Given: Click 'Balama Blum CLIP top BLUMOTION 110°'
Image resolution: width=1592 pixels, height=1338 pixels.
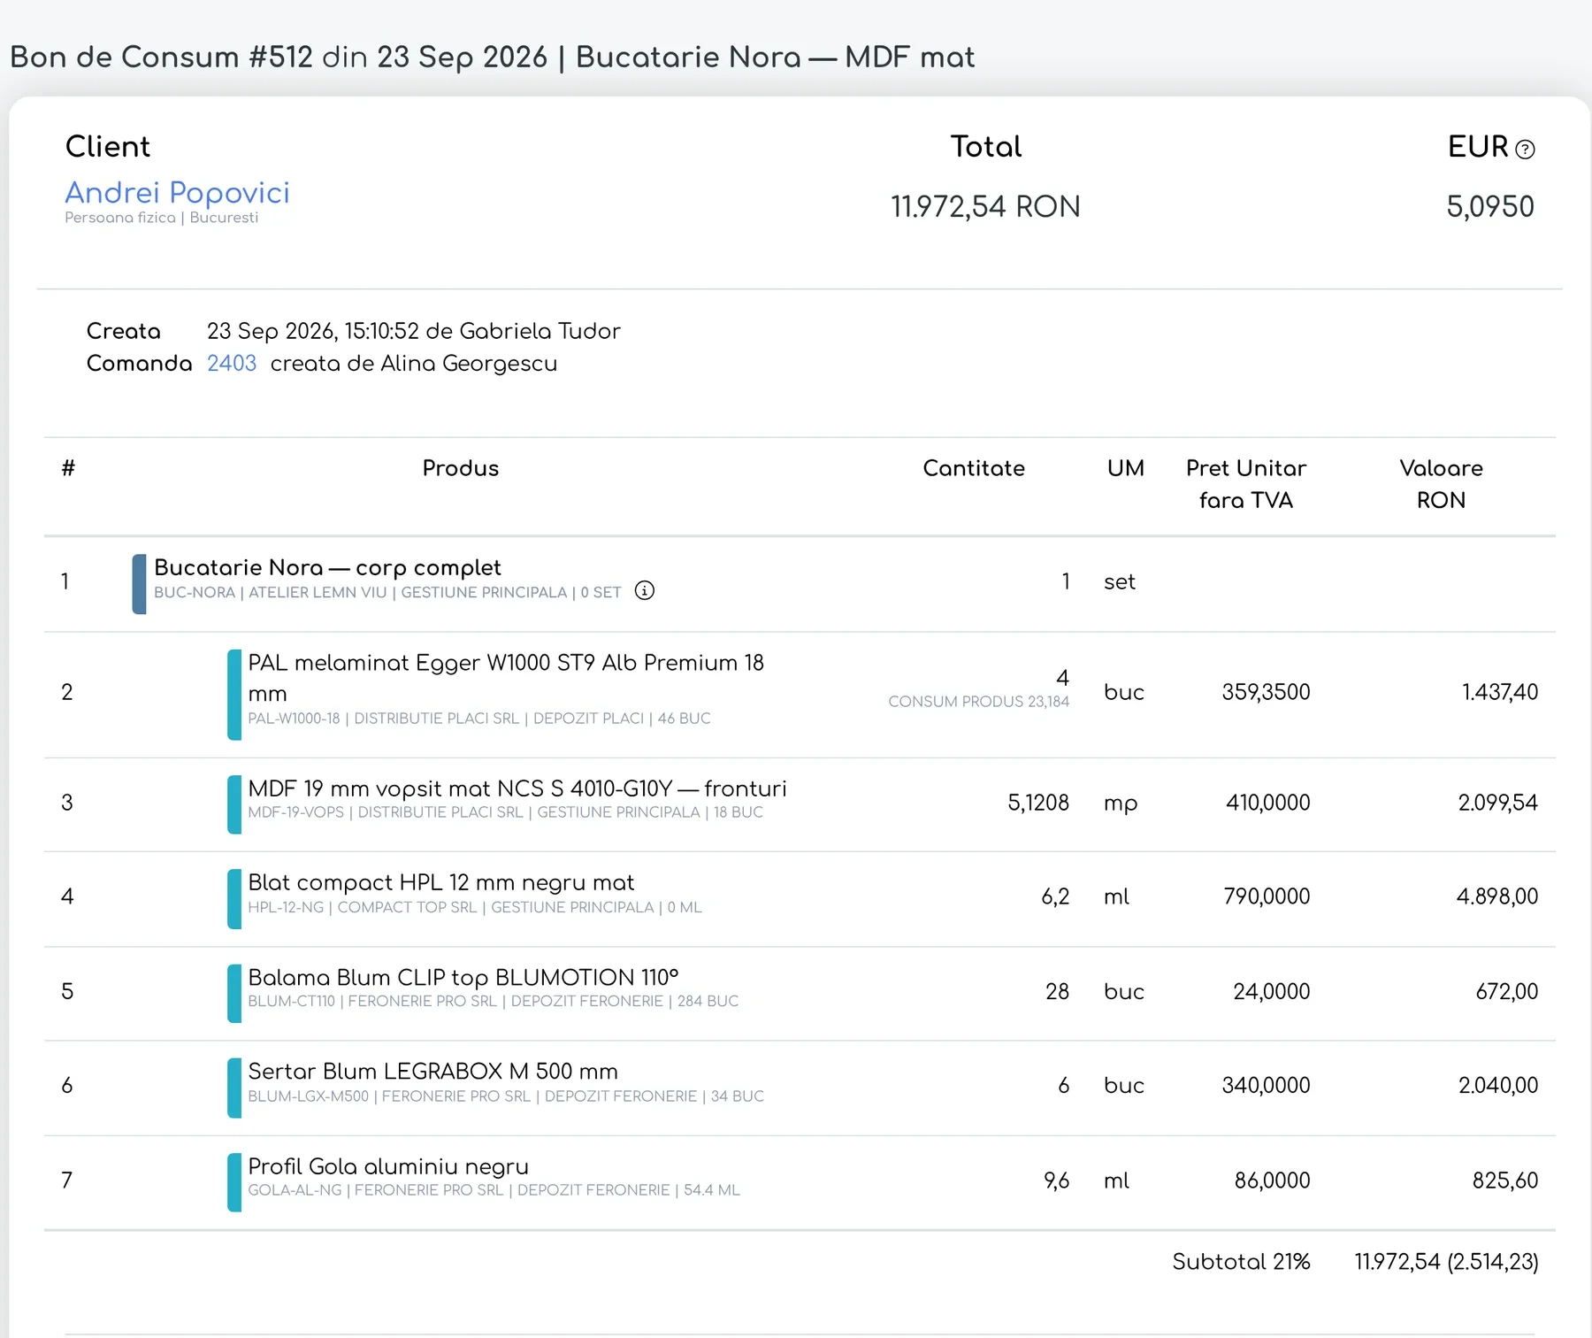Looking at the screenshot, I should (x=463, y=977).
